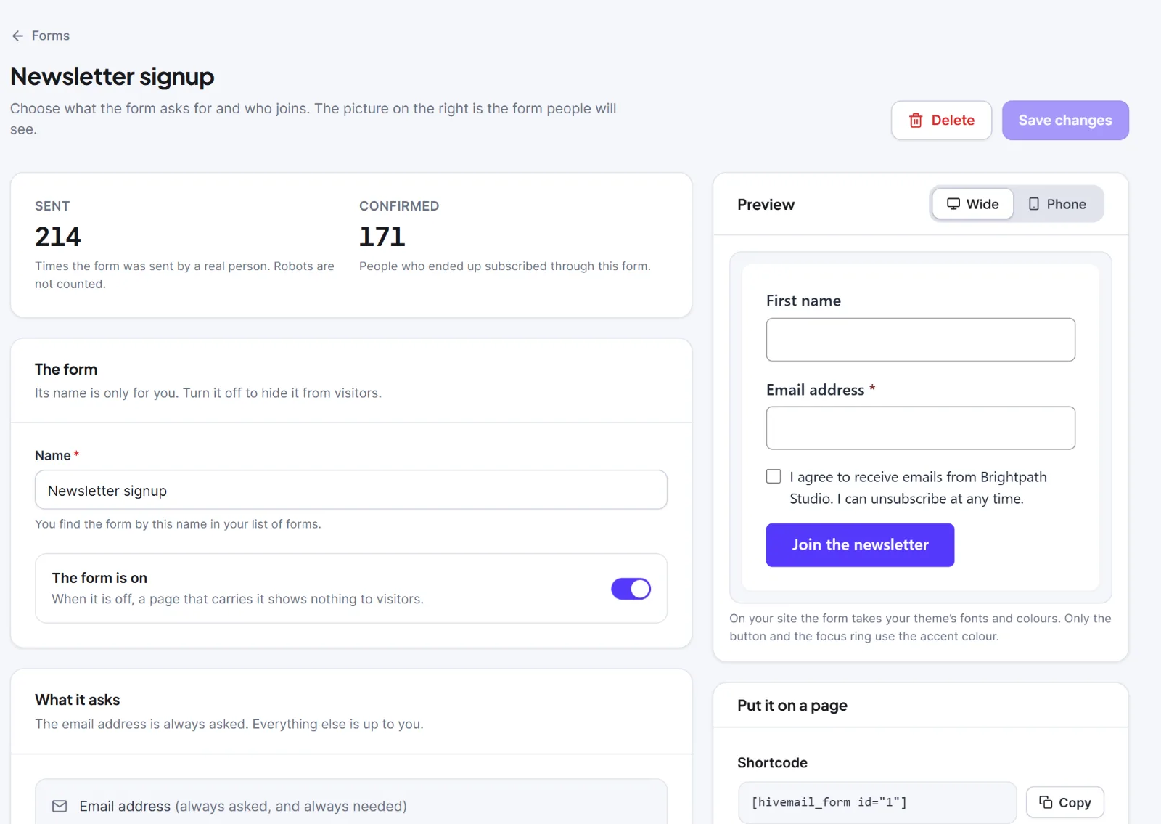1161x824 pixels.
Task: Click the trash icon in Delete button
Action: pyautogui.click(x=916, y=121)
